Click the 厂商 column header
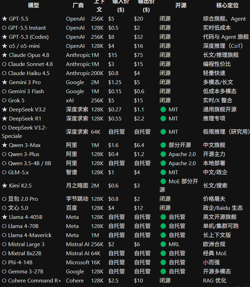 78,5
